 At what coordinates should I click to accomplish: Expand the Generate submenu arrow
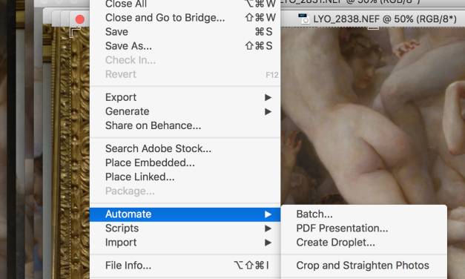coord(268,111)
